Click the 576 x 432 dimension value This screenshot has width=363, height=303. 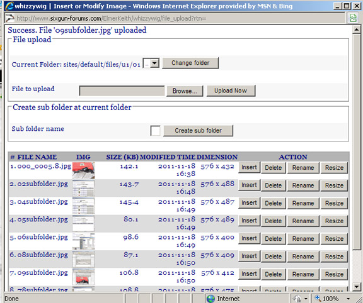click(x=217, y=167)
